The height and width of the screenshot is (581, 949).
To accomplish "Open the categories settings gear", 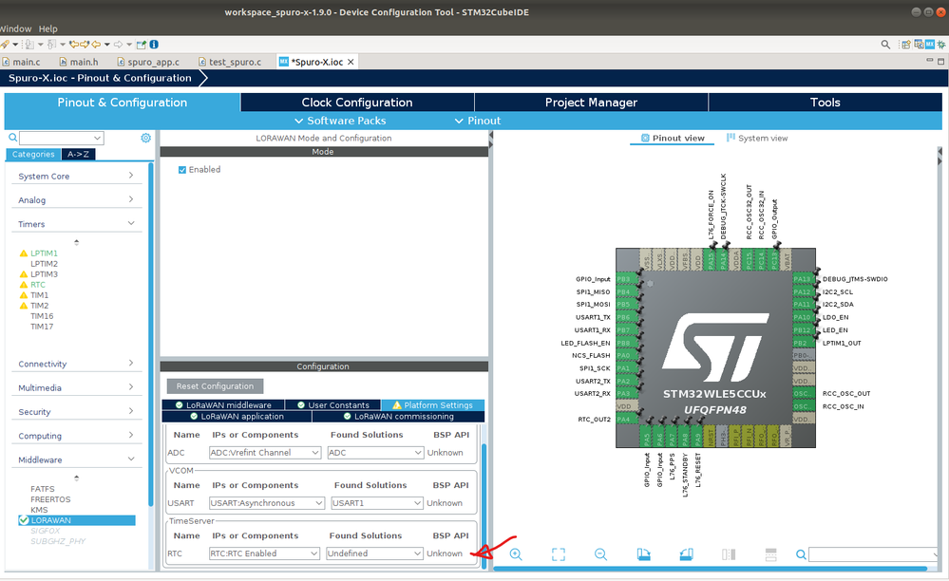I will [x=146, y=138].
